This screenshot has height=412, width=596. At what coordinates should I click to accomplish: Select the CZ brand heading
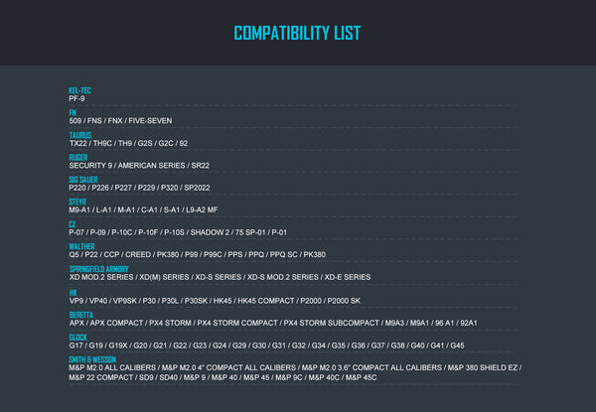click(73, 224)
